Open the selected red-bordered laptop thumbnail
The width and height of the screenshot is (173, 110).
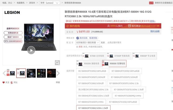pyautogui.click(x=21, y=73)
